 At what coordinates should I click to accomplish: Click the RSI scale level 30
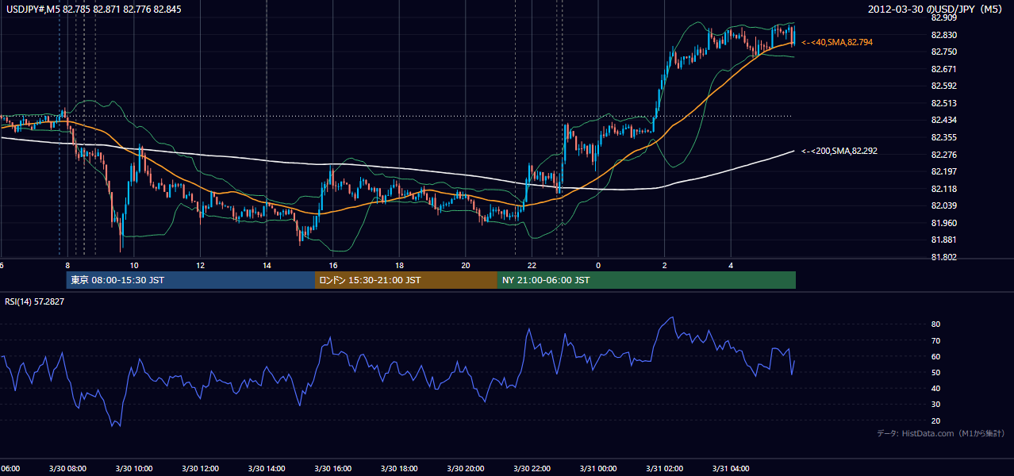tap(935, 405)
